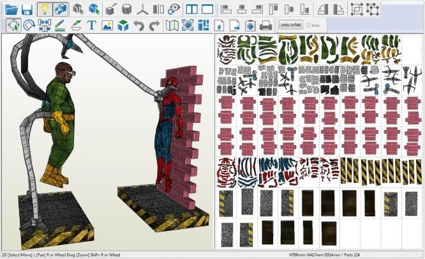
Task: Click the eye with rotate arrow icon
Action: point(174,10)
